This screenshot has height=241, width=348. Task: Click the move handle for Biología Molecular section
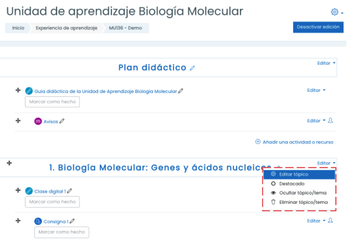point(9,163)
